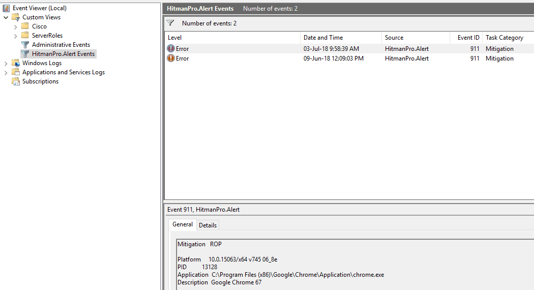
Task: Click the Custom Views folder icon
Action: (16, 17)
